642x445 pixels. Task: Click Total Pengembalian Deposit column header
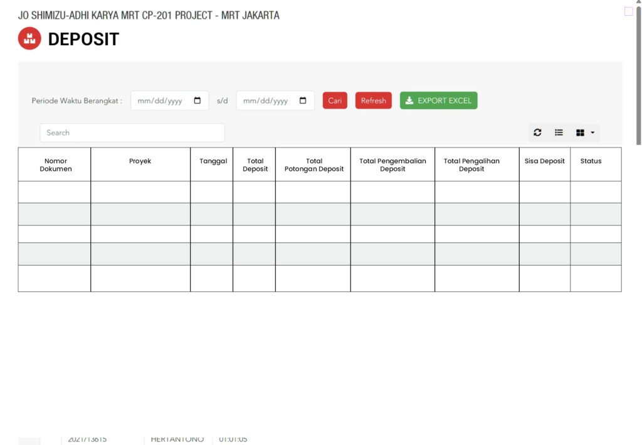pos(392,164)
